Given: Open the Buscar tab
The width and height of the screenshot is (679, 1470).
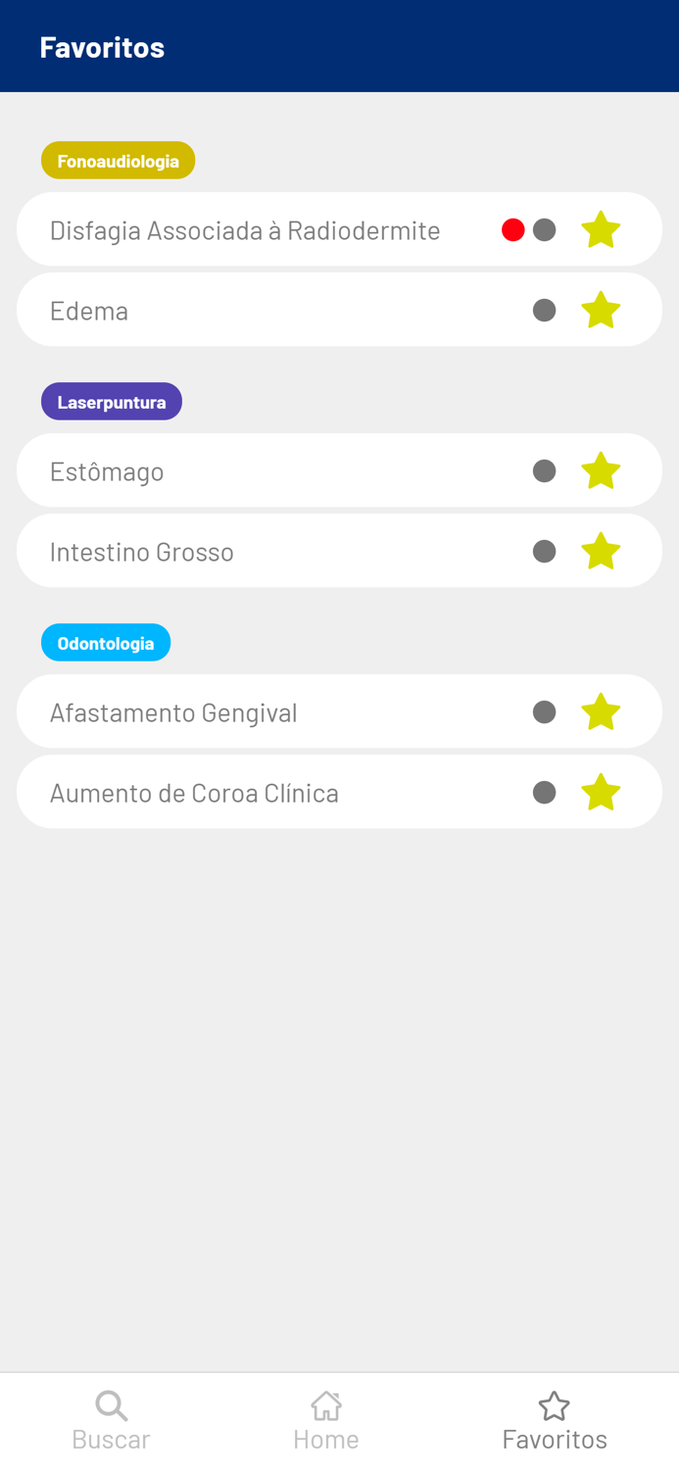Looking at the screenshot, I should point(111,1418).
